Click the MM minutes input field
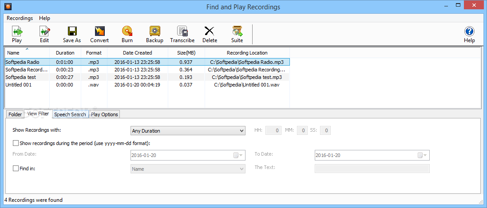This screenshot has height=208, width=487. point(302,131)
